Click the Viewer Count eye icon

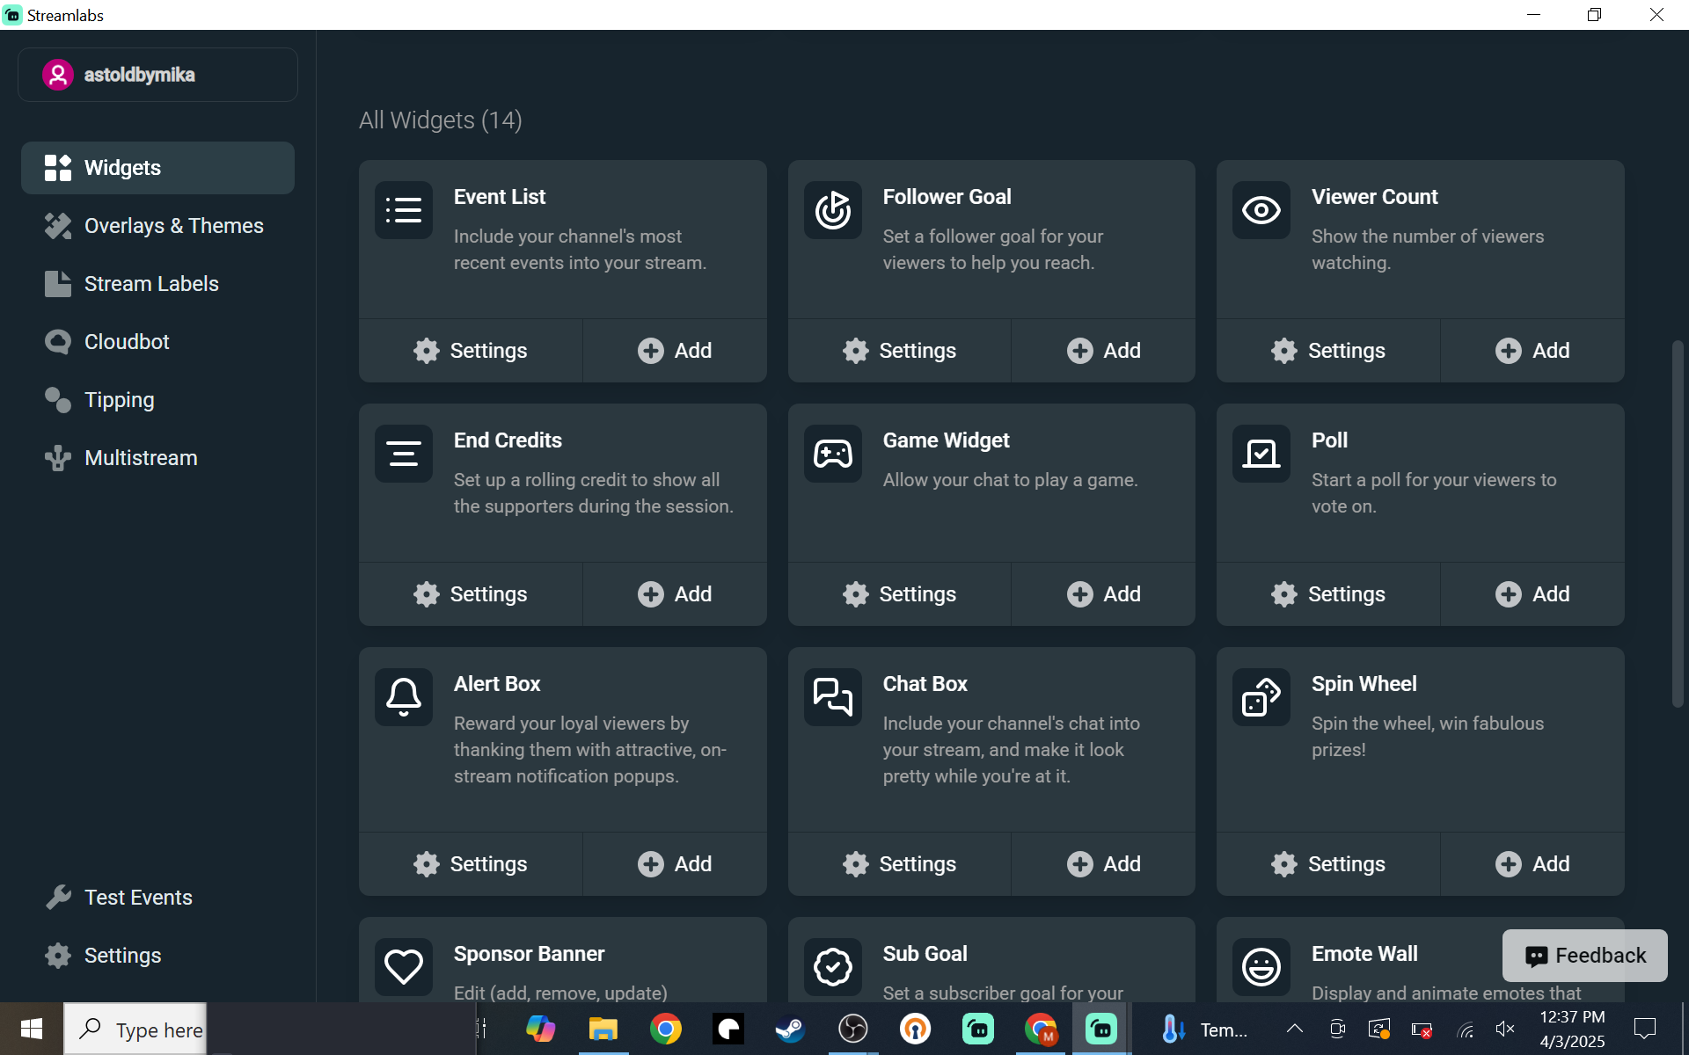1261,209
